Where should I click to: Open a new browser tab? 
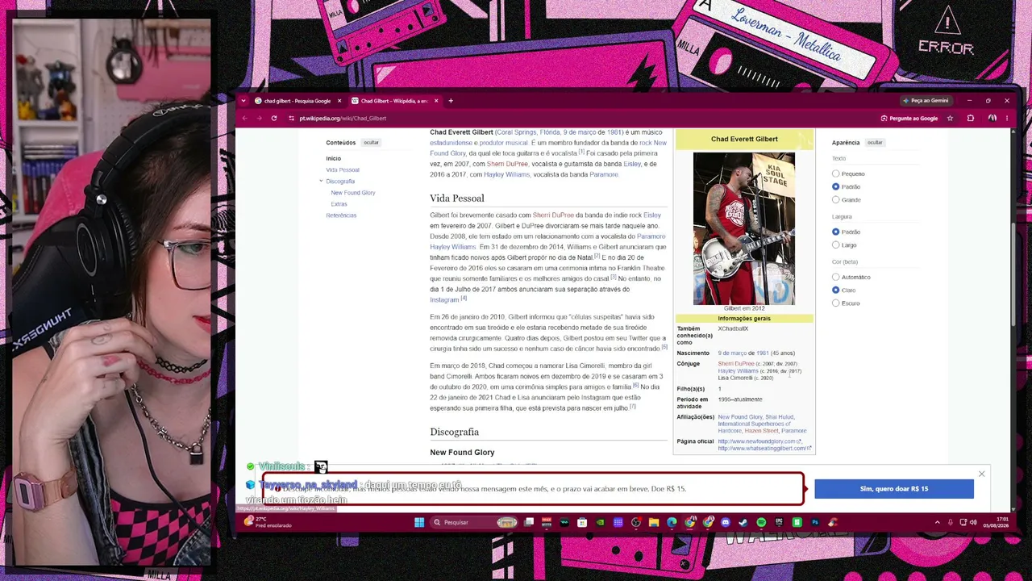(451, 101)
